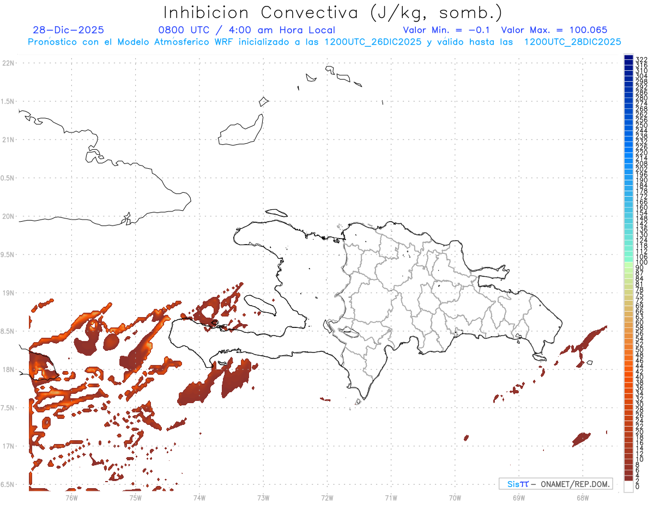This screenshot has height=505, width=654.
Task: Click the '70W' longitude label
Action: point(455,497)
